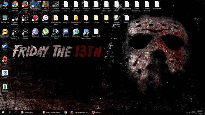The width and height of the screenshot is (205, 115).
Task: Open the Recycle Bin
Action: [5, 19]
